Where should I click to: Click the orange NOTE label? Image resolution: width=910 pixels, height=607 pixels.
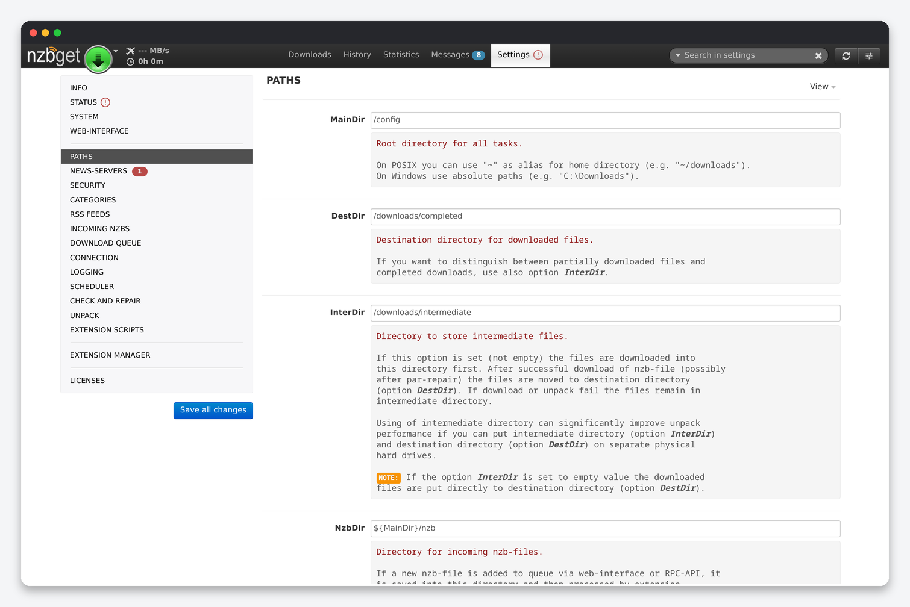click(x=388, y=478)
